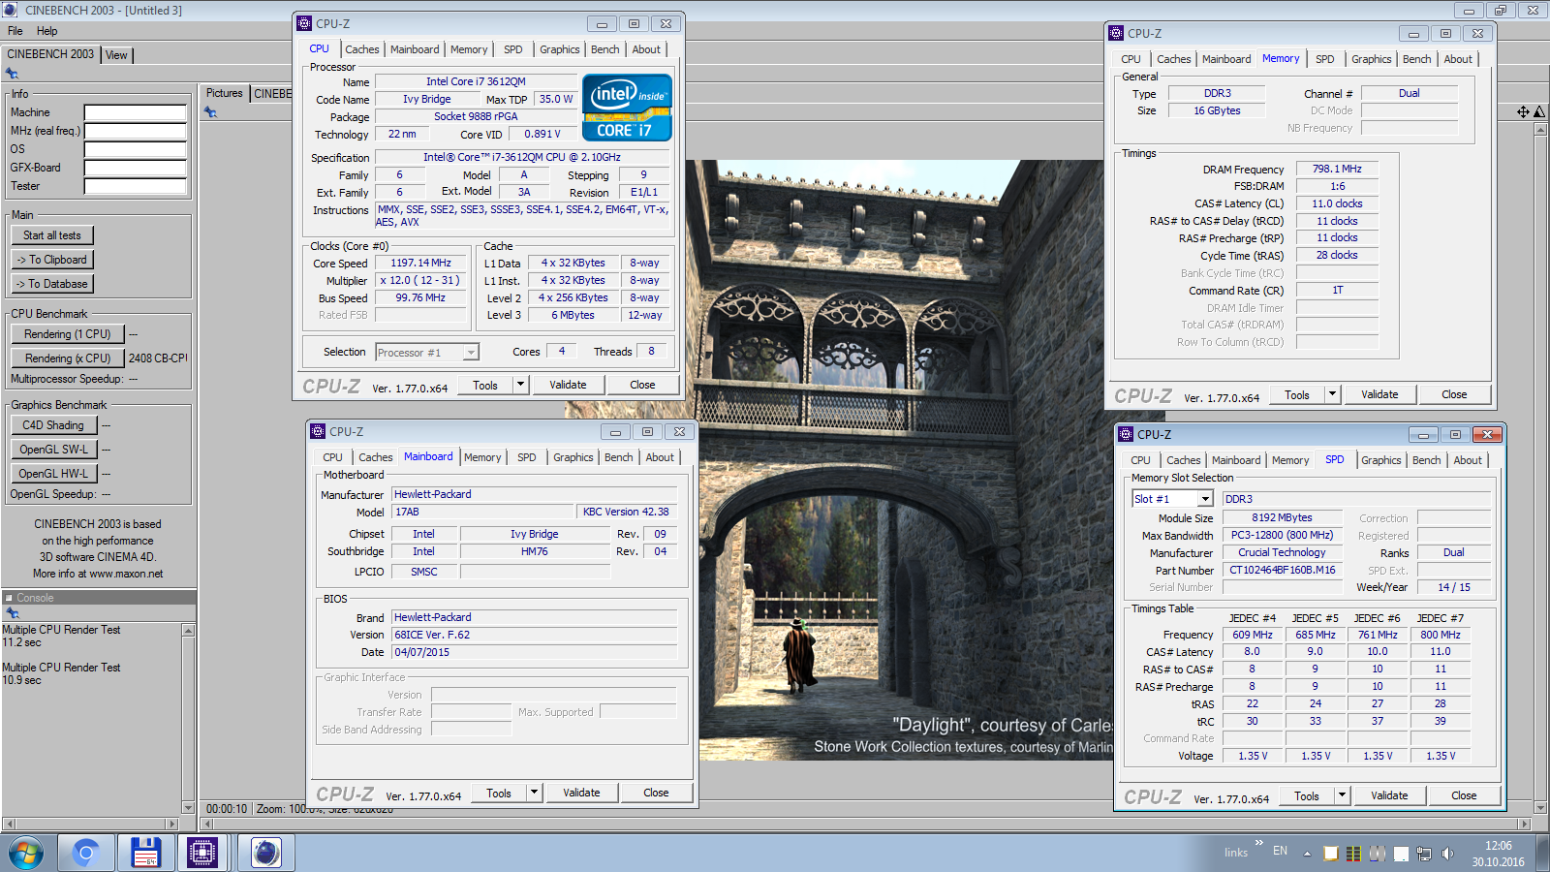Open the Tools dropdown arrow in Mainboard window
This screenshot has width=1550, height=872.
click(x=534, y=793)
